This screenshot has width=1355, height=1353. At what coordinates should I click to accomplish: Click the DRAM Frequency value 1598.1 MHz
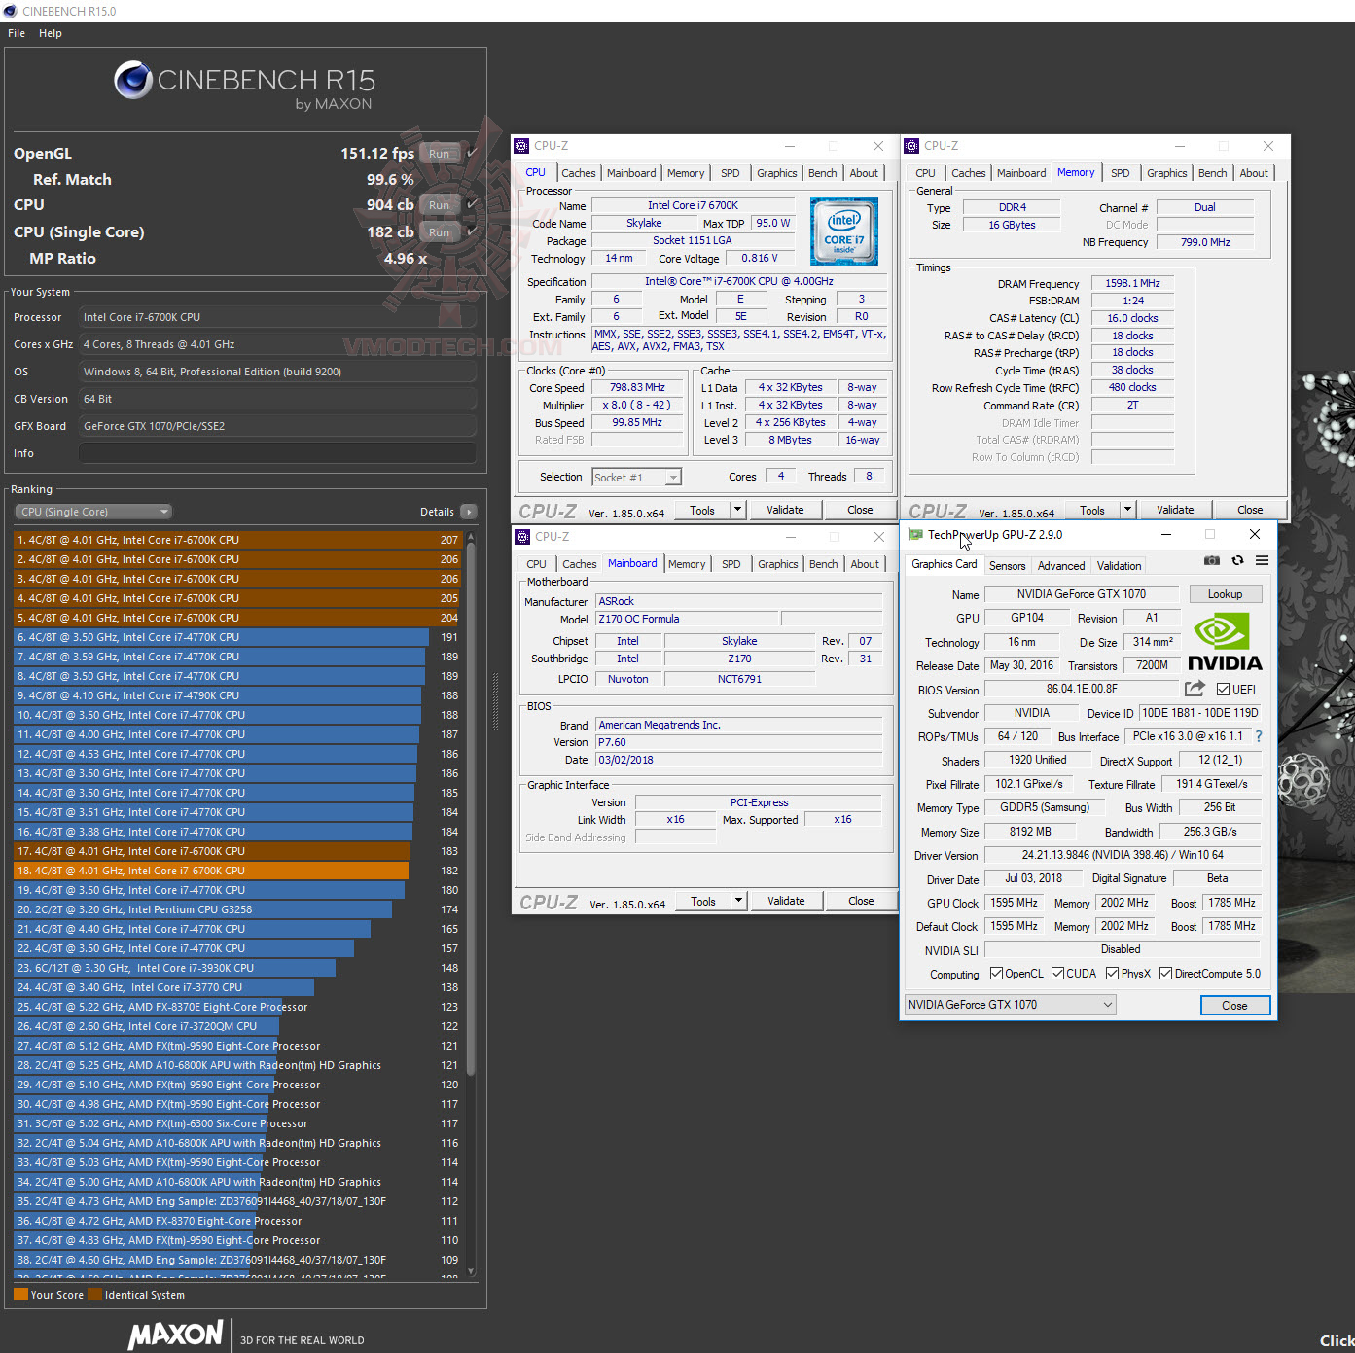(1132, 283)
